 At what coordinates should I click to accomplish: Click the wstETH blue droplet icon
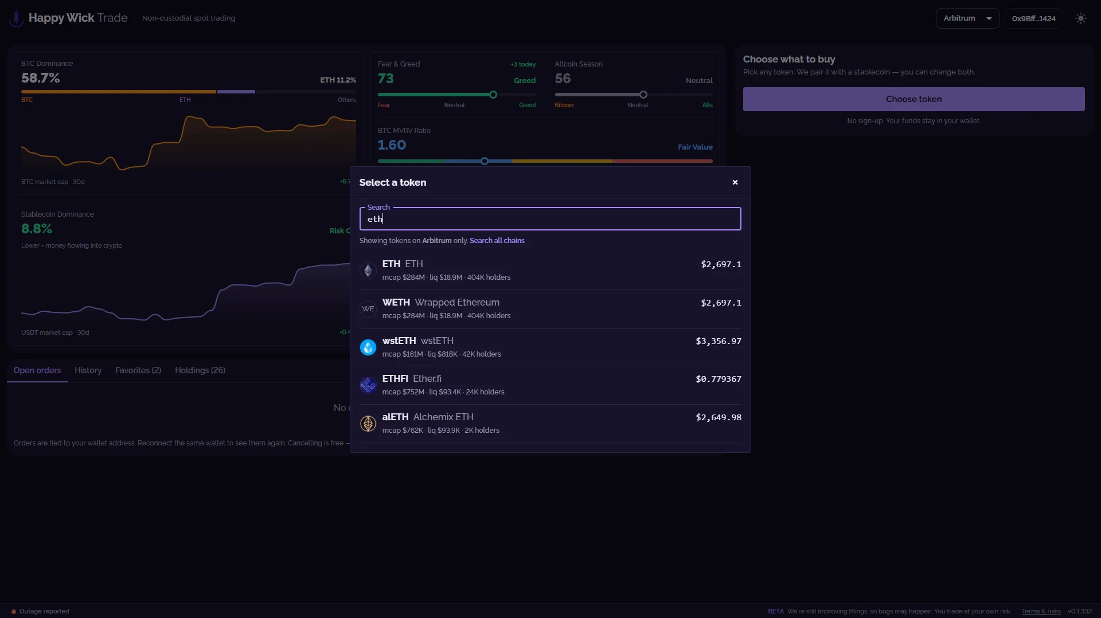pyautogui.click(x=368, y=347)
